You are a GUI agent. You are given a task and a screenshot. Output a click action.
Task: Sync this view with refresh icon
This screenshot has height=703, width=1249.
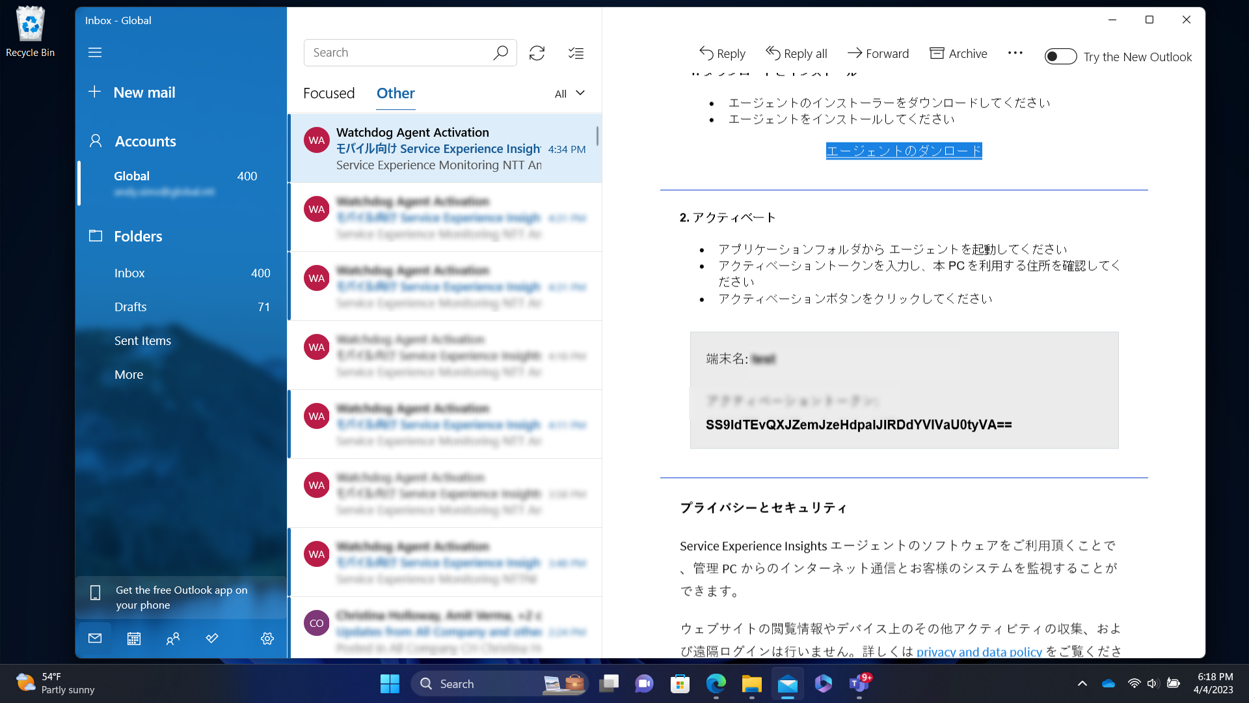pyautogui.click(x=537, y=53)
